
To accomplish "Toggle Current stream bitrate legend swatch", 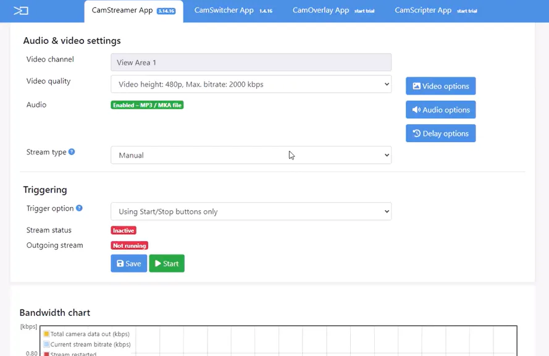I will coord(46,344).
